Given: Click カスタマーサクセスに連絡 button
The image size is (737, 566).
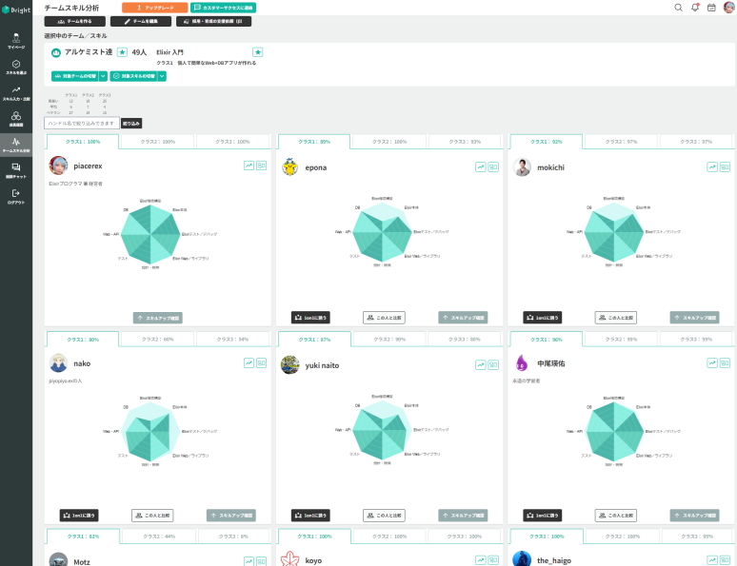Looking at the screenshot, I should click(223, 8).
